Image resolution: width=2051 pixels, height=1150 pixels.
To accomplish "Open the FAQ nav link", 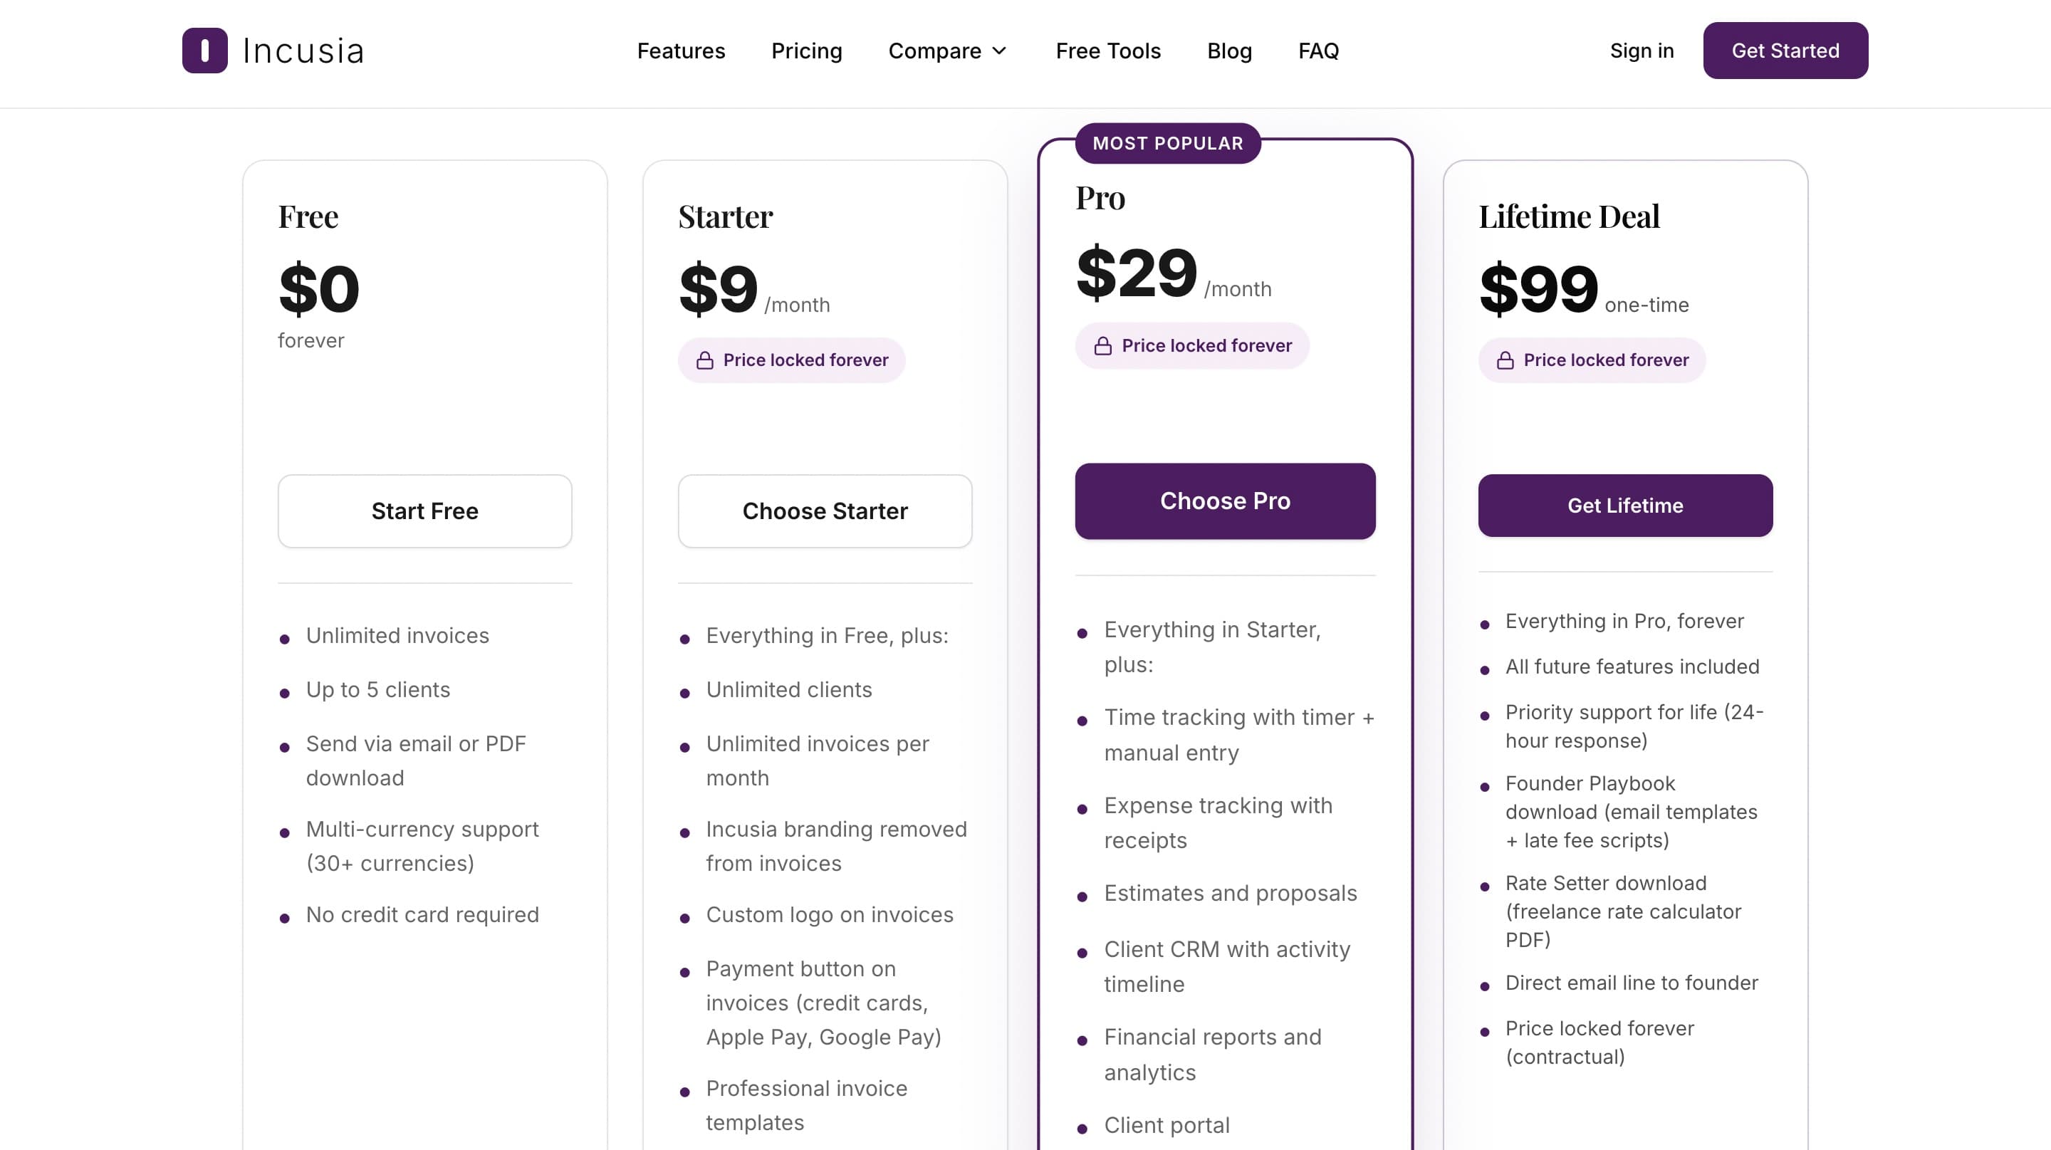I will (1318, 51).
